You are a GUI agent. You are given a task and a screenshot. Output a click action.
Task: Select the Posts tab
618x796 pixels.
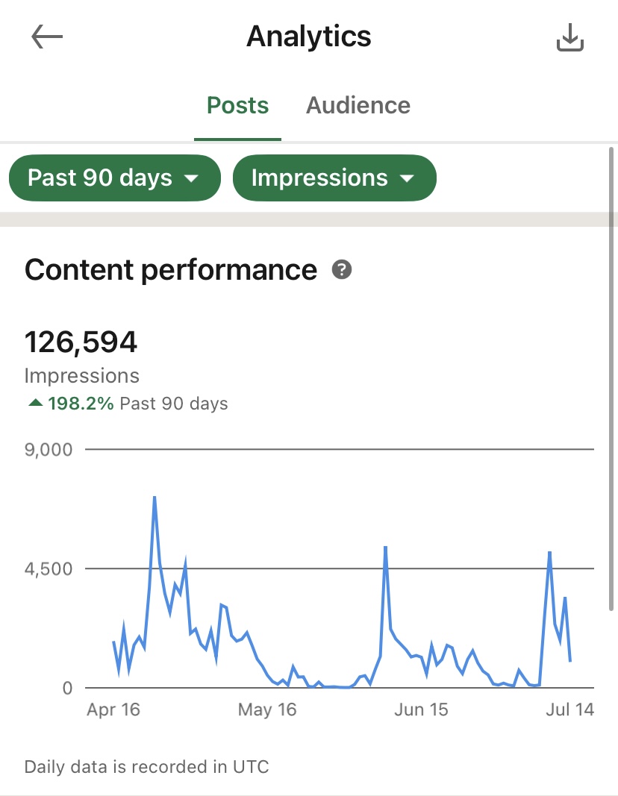coord(237,105)
